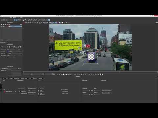The height and width of the screenshot is (118, 158).
Task: Switch to the Insert tab
Action: coord(30,78)
